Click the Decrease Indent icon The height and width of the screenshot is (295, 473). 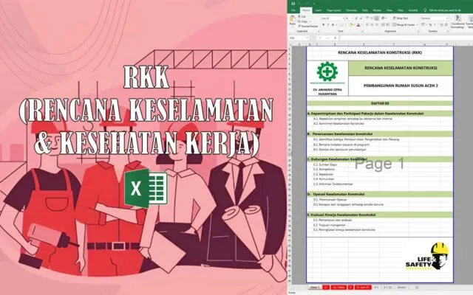coord(383,24)
